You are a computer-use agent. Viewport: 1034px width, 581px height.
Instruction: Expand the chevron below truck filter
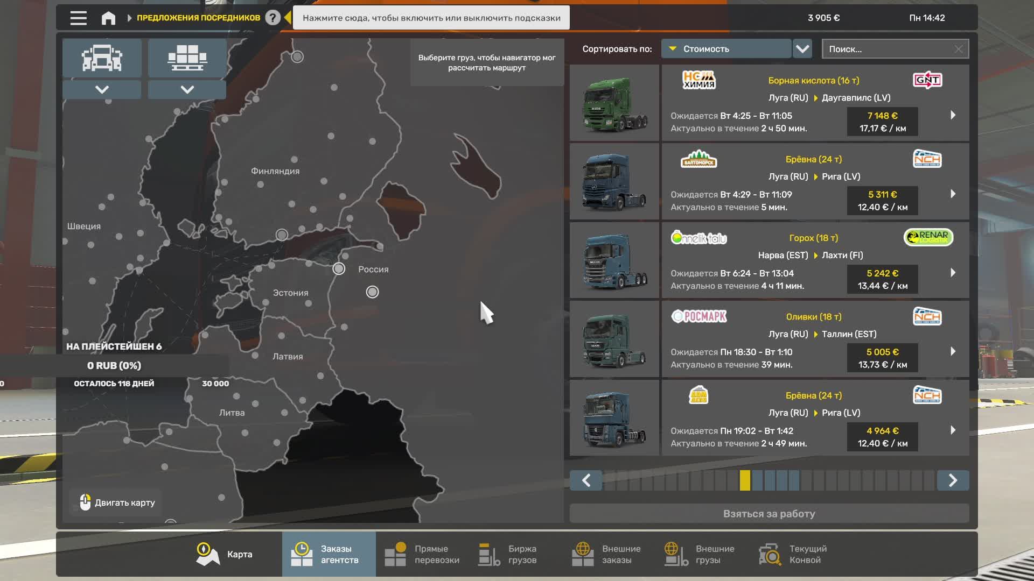point(102,89)
